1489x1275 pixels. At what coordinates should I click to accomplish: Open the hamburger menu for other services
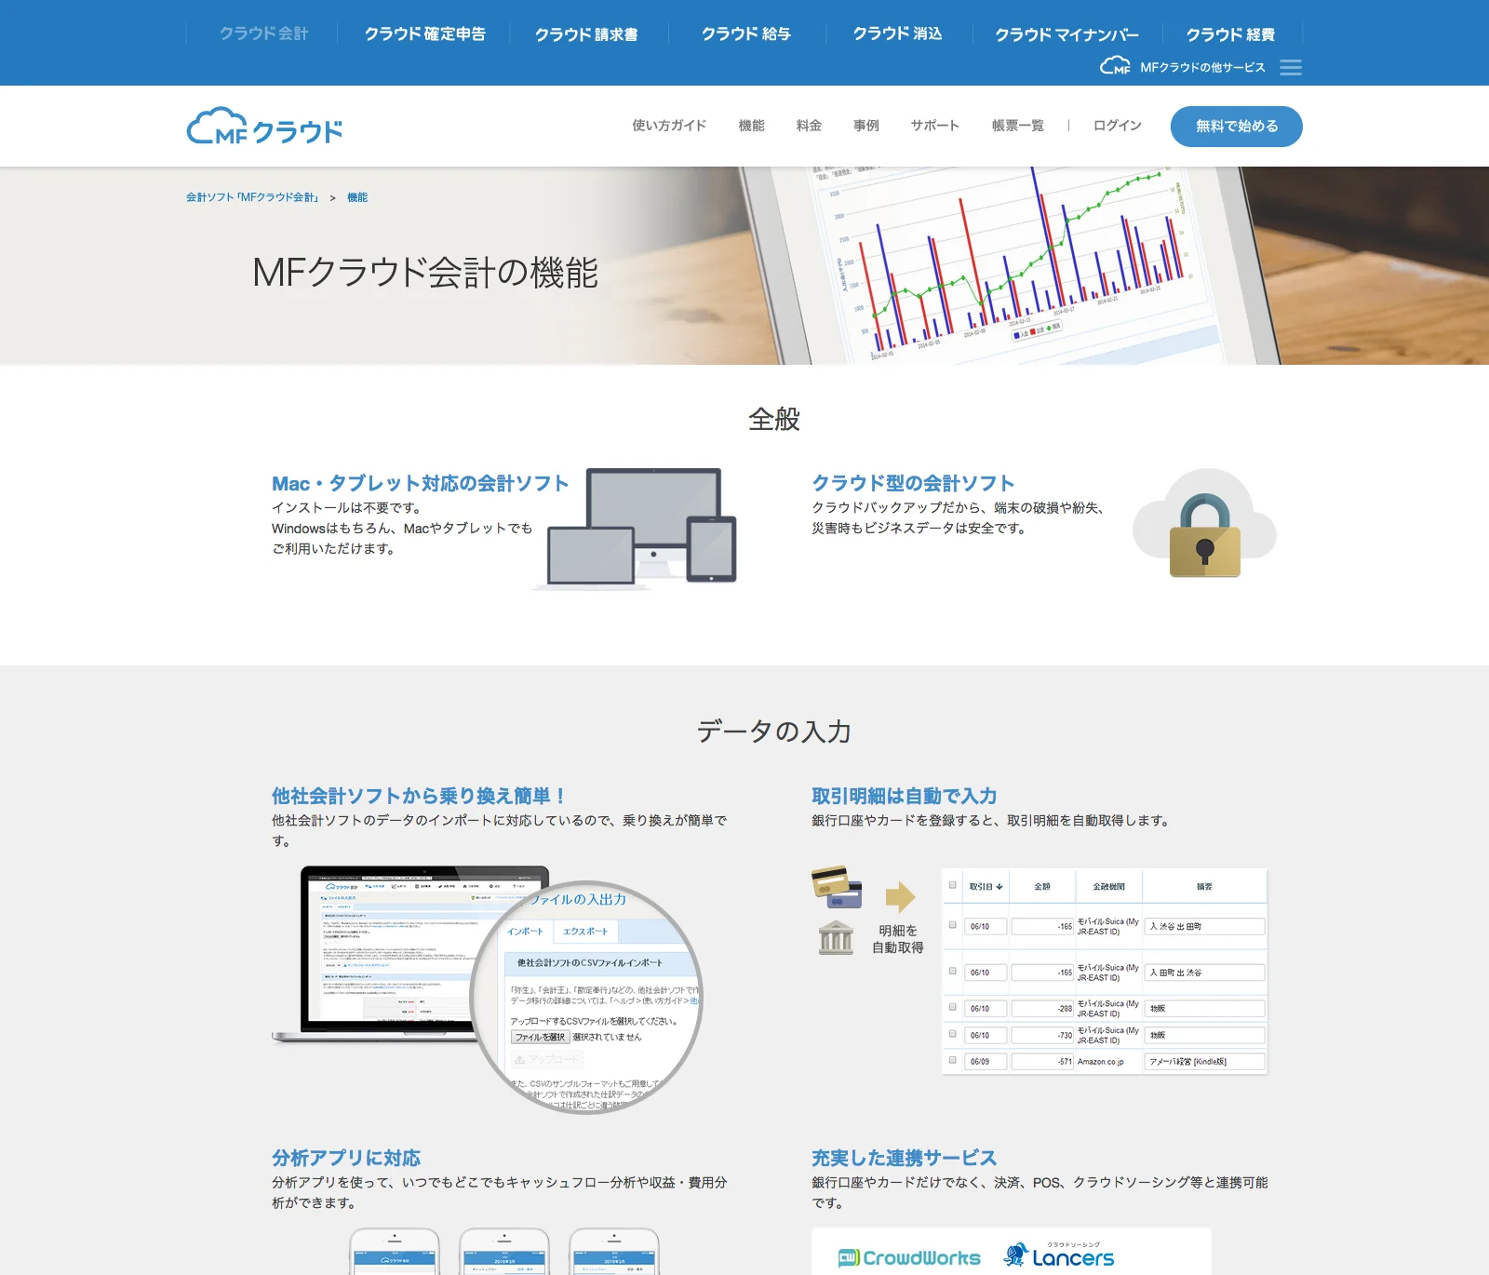coord(1290,67)
